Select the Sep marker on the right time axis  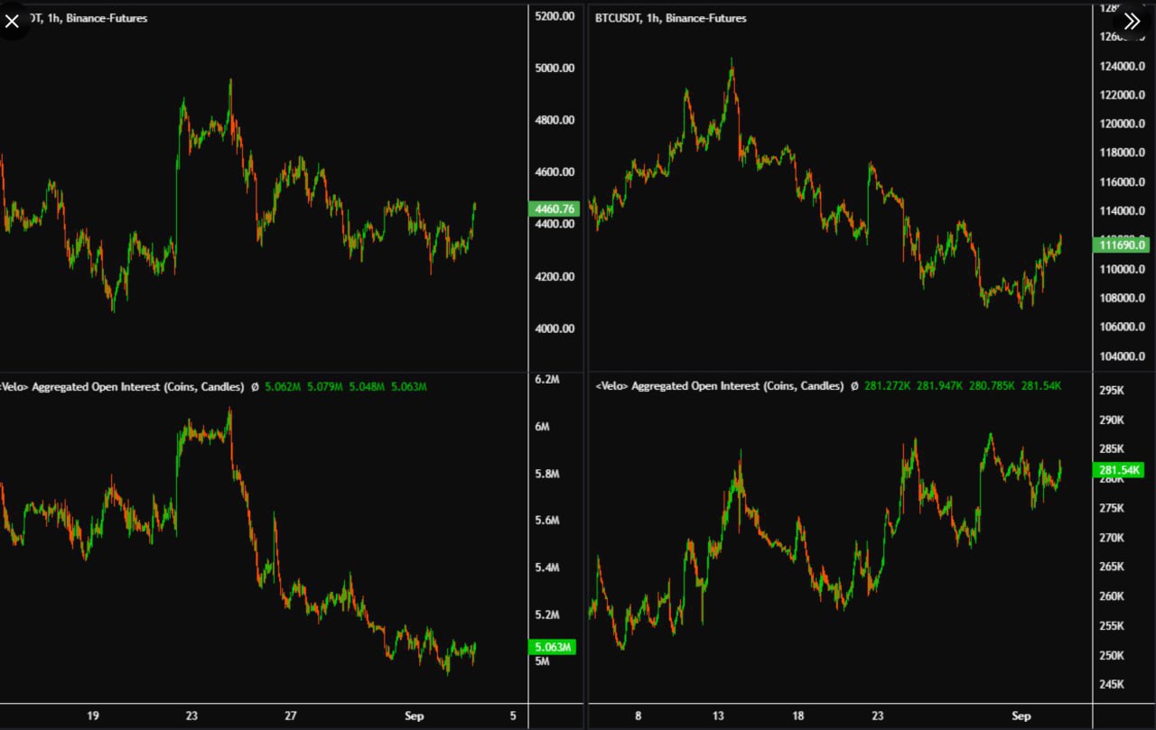click(1021, 716)
